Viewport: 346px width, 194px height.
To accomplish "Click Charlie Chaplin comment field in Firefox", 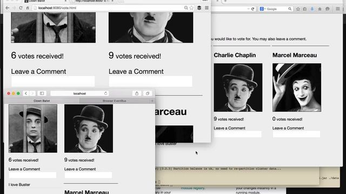I will point(238,134).
